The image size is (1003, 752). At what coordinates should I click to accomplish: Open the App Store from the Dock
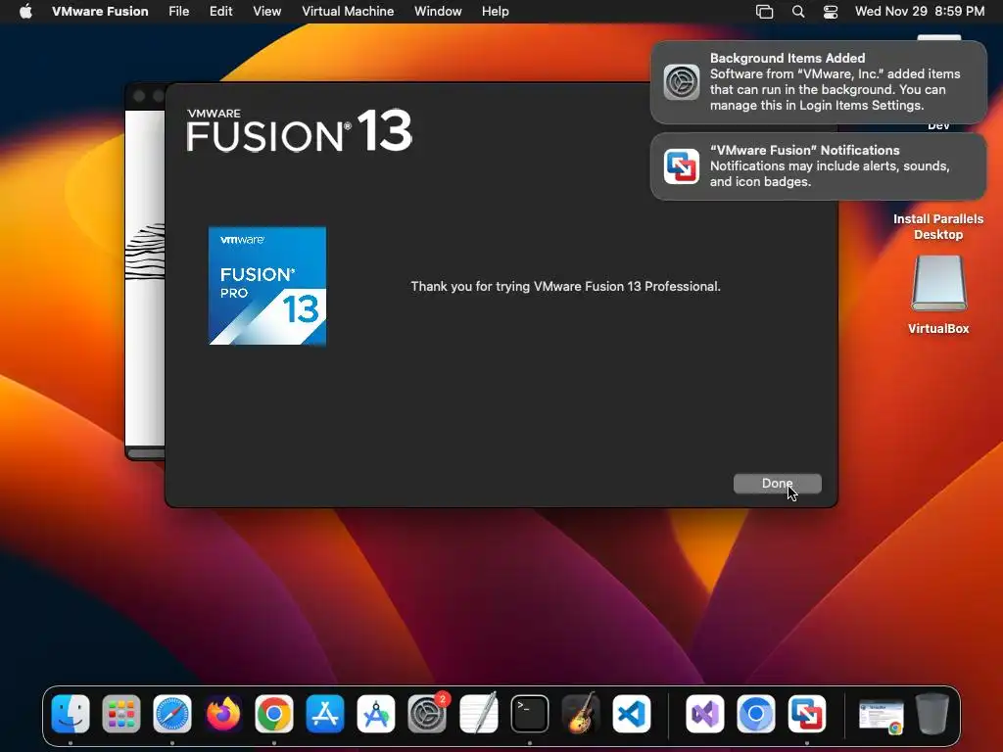tap(325, 714)
